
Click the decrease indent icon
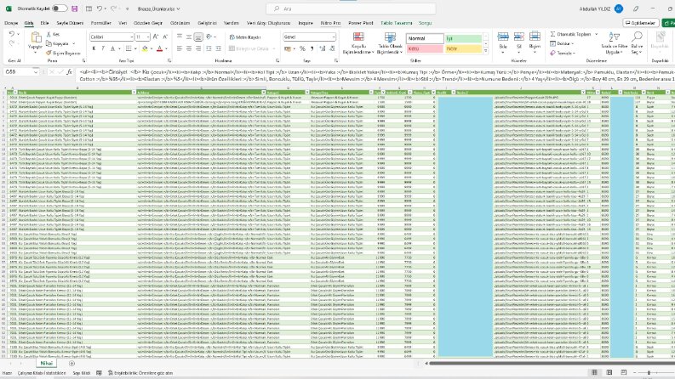pyautogui.click(x=209, y=48)
